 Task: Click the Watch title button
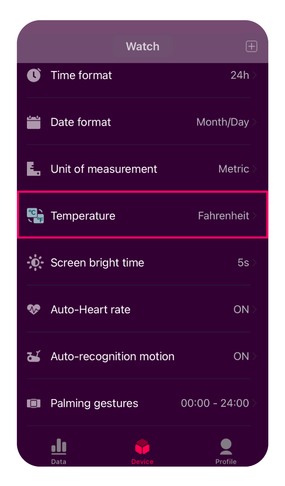click(142, 46)
